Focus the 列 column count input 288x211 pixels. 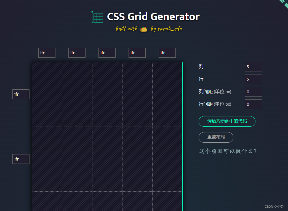click(x=254, y=67)
